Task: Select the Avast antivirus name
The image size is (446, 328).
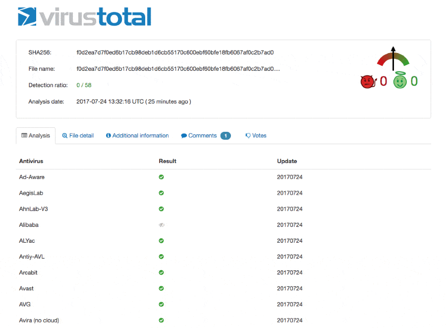Action: [x=26, y=288]
